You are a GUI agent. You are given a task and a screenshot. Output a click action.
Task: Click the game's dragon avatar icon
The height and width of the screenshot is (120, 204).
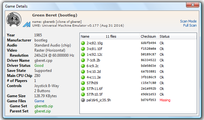click(x=14, y=20)
